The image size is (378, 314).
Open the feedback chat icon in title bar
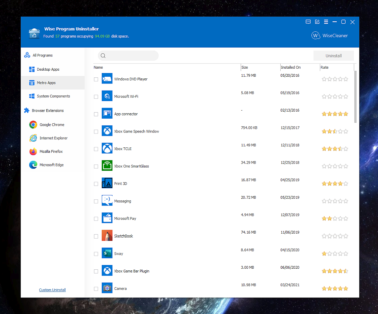coord(308,22)
